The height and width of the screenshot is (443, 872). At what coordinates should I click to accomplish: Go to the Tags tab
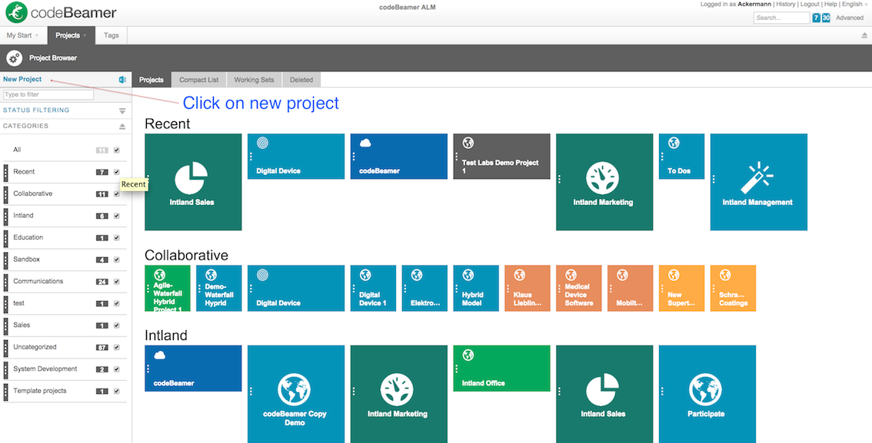111,35
